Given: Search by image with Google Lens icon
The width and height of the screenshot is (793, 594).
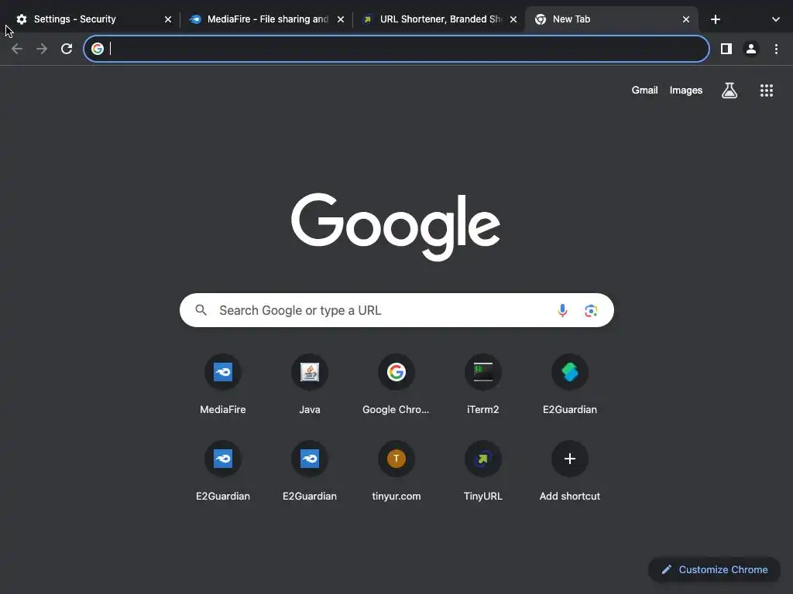Looking at the screenshot, I should [x=591, y=310].
